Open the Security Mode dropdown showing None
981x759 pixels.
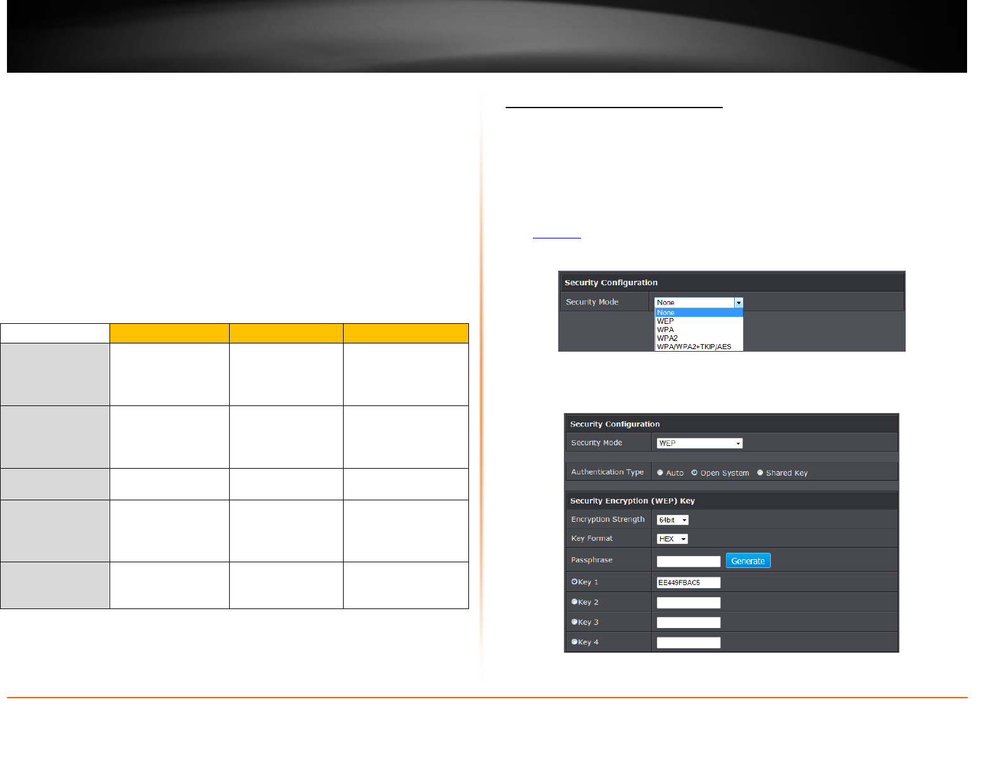click(x=699, y=302)
